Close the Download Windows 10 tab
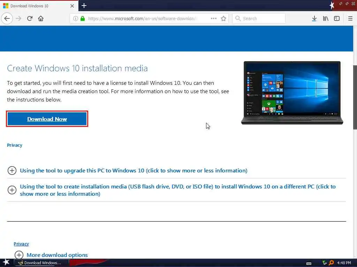Viewport: 357px width, 267px height. tap(72, 6)
